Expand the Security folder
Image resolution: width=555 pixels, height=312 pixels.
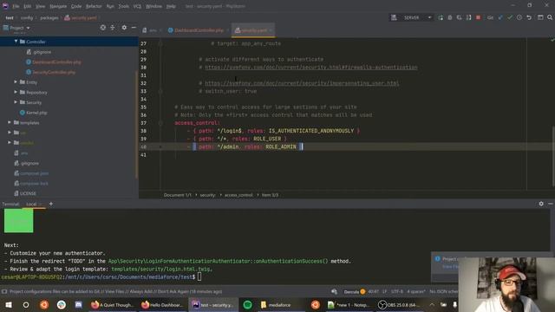tap(16, 102)
